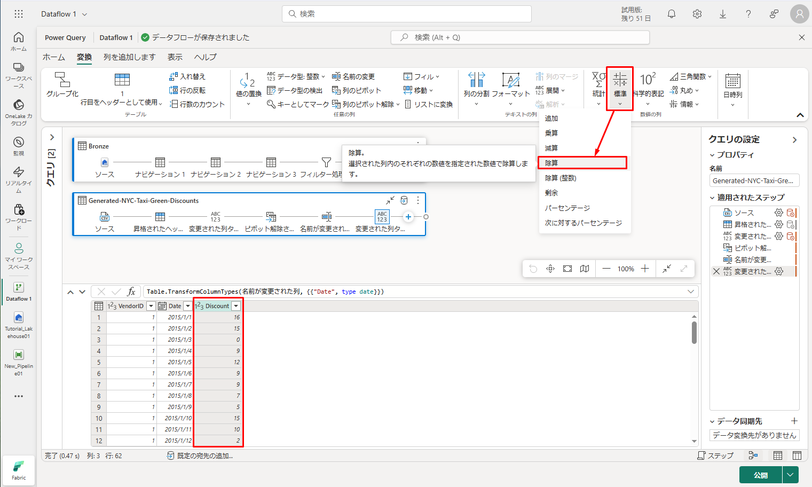
Task: Collapse the 適用されたステップ section
Action: coord(712,198)
